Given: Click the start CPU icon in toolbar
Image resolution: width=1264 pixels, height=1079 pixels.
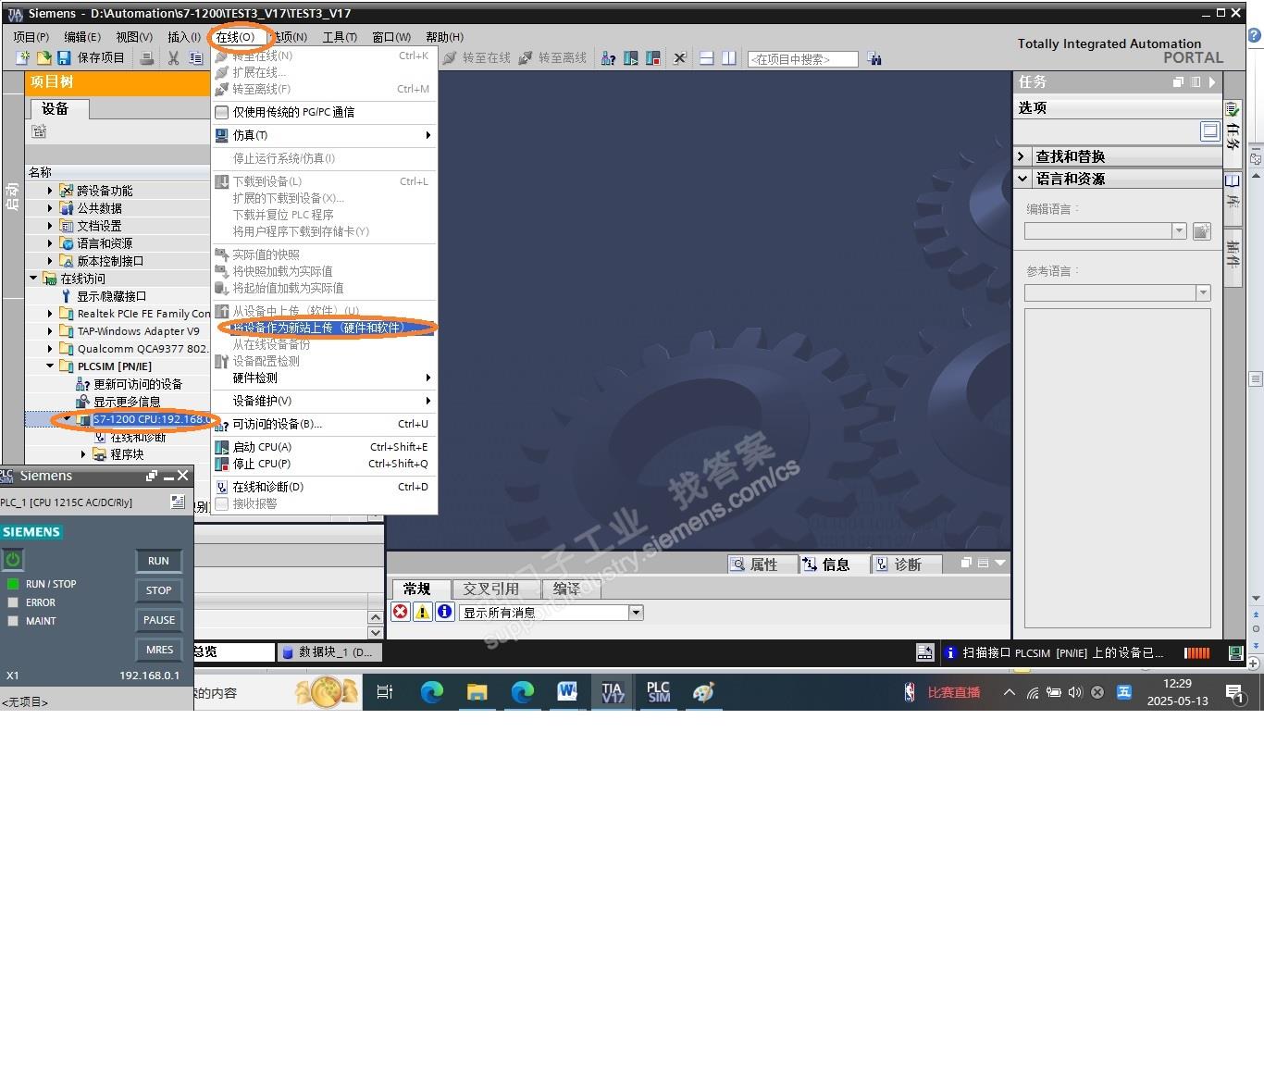Looking at the screenshot, I should 630,57.
